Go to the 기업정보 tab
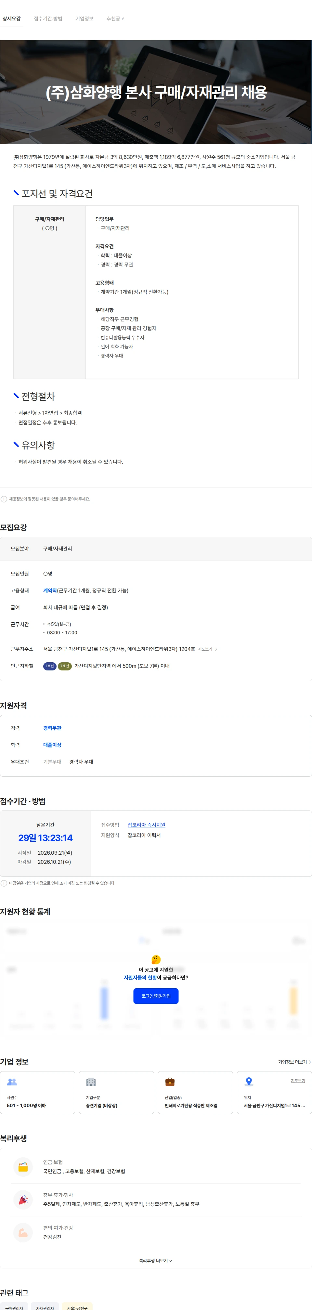 coord(84,19)
